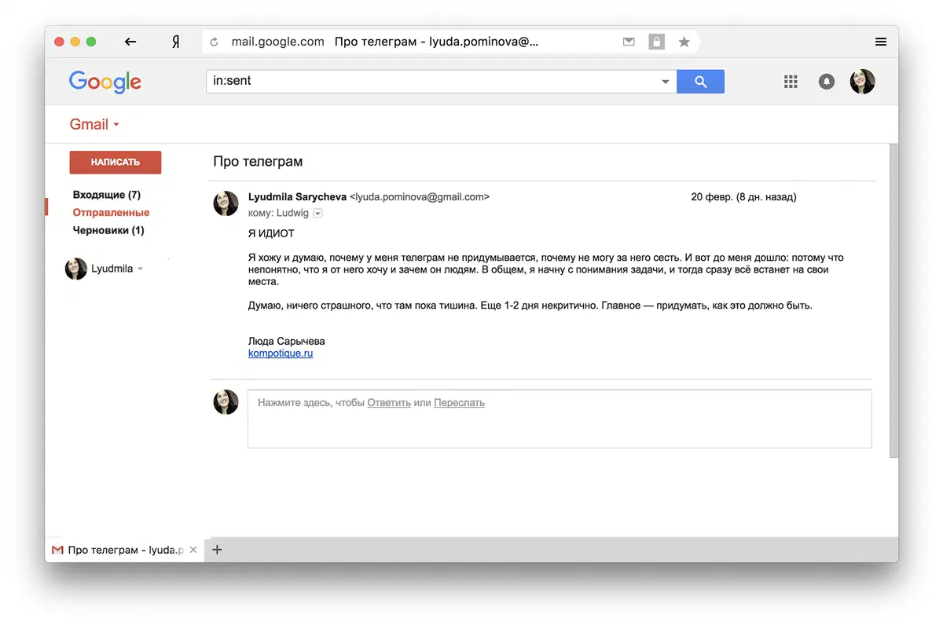The height and width of the screenshot is (626, 943).
Task: Click the НАПИСАТЬ compose button
Action: click(116, 162)
